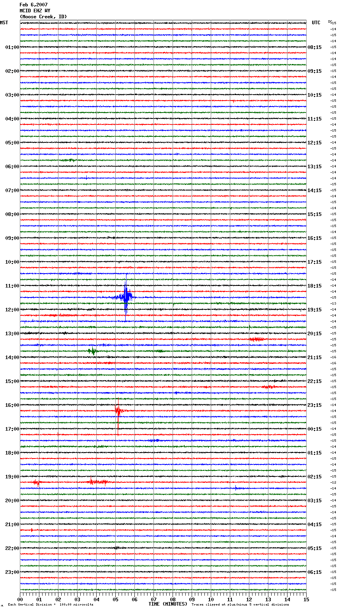Click the large blue seismic event burst

point(125,297)
